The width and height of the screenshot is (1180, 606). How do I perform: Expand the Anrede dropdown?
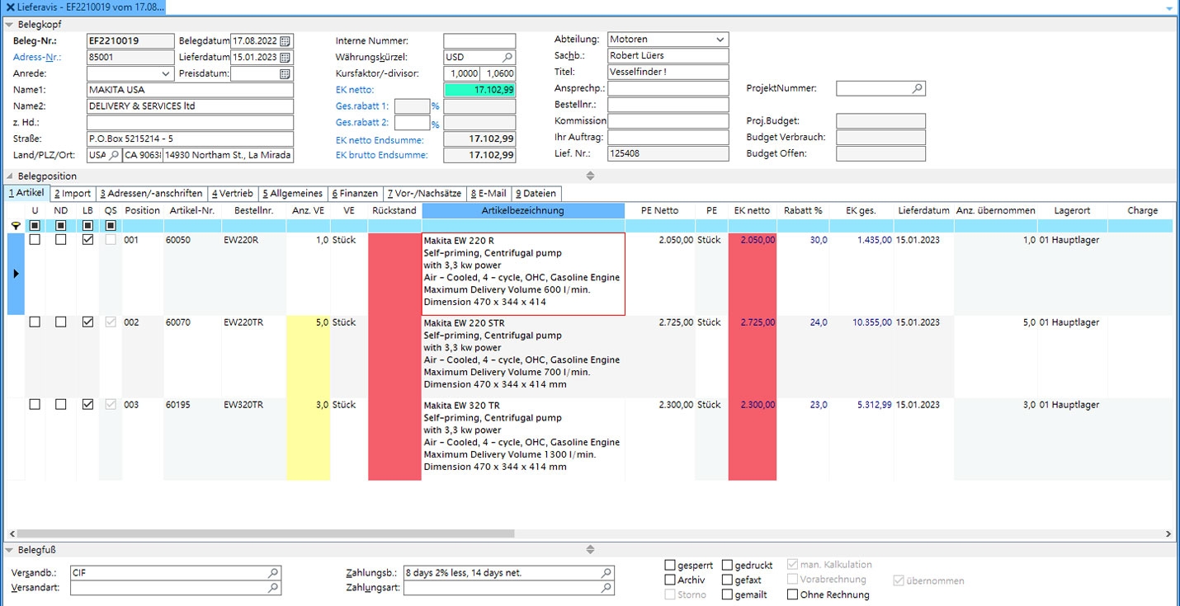pyautogui.click(x=165, y=74)
